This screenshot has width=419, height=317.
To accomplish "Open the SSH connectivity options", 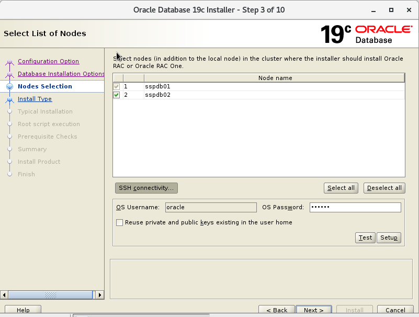I will (146, 188).
